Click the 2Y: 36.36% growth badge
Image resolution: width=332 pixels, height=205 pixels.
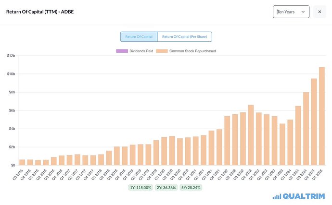click(x=166, y=187)
